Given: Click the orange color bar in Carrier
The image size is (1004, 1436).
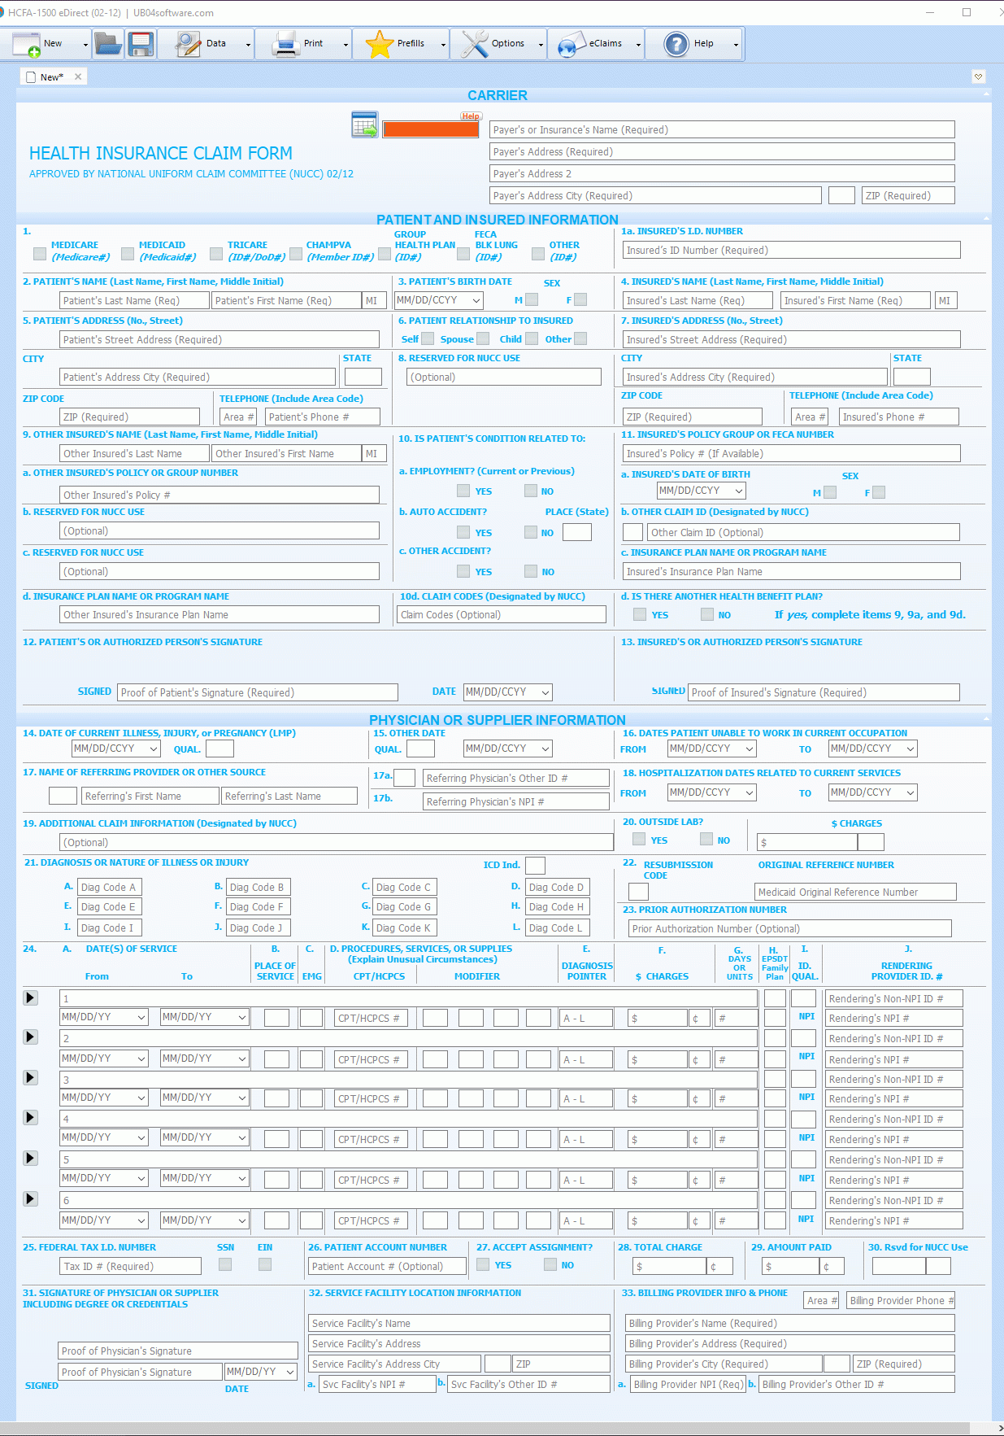Looking at the screenshot, I should pos(430,129).
